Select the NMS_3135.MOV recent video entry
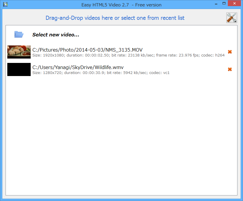 (88, 52)
